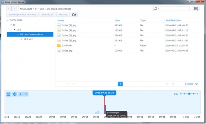Open the timeline calendar picker icon
The width and height of the screenshot is (206, 124).
tap(8, 94)
